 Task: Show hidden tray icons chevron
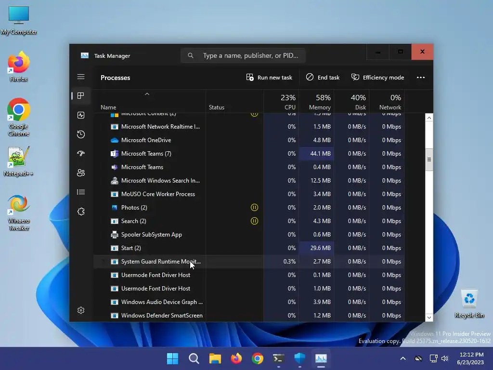pos(403,358)
